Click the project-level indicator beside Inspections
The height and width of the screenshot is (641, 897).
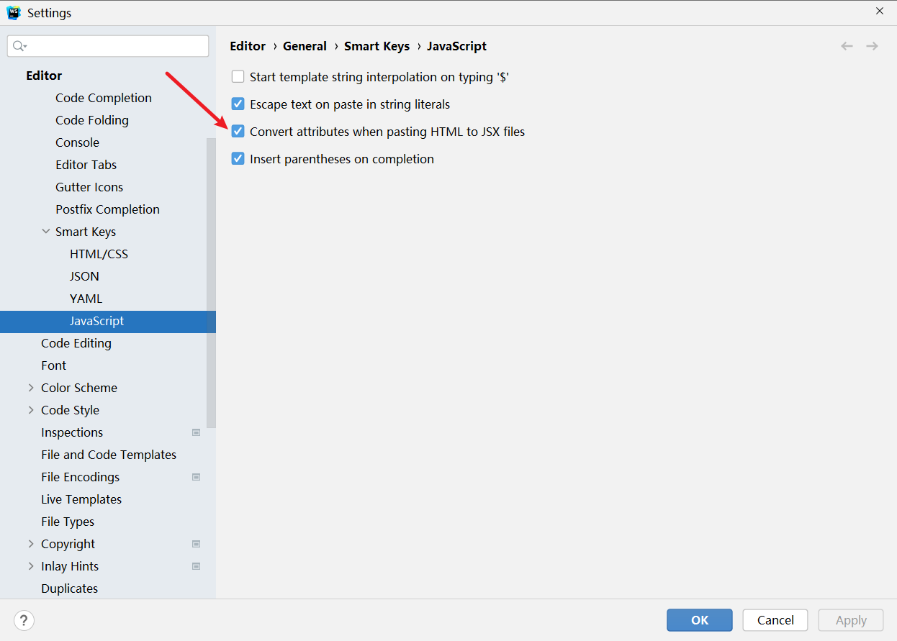pyautogui.click(x=196, y=432)
